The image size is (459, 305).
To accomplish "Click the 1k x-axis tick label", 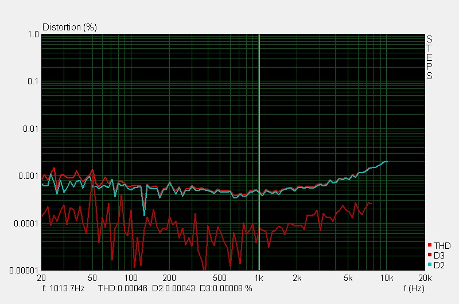I will click(259, 278).
